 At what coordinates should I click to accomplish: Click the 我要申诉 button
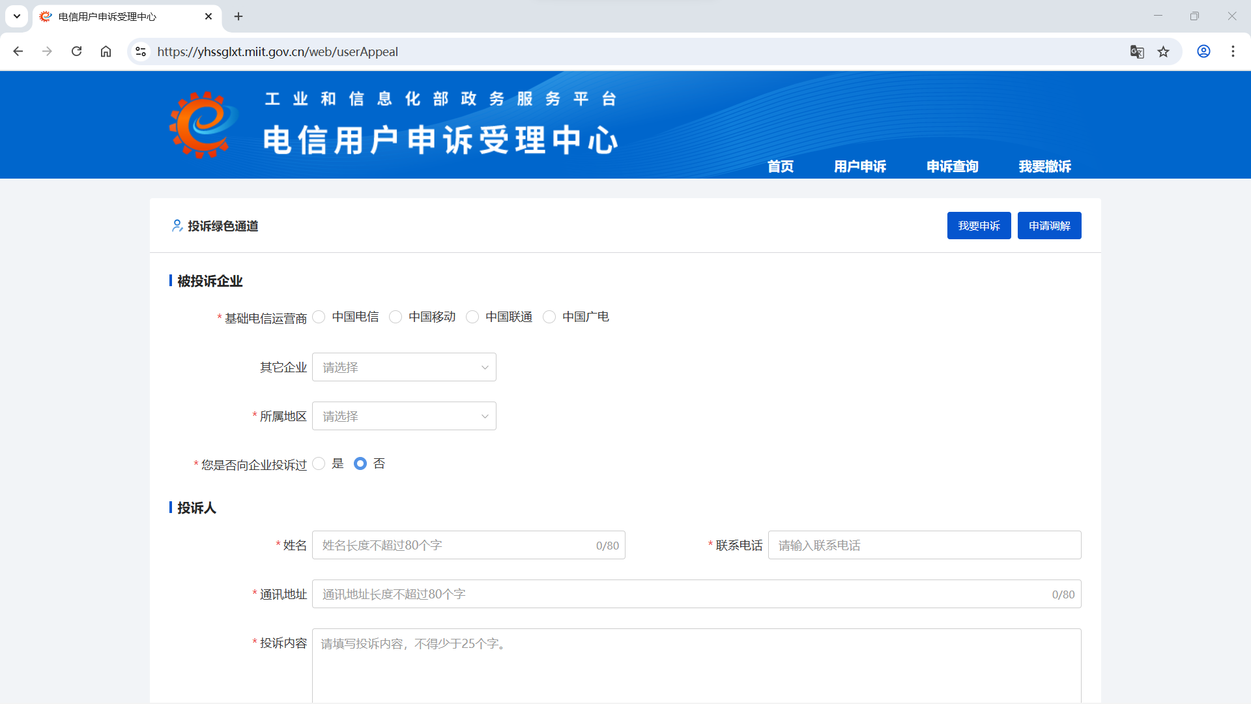(x=979, y=226)
